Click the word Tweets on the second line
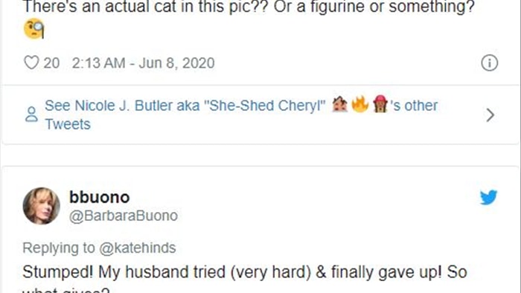 [x=68, y=124]
